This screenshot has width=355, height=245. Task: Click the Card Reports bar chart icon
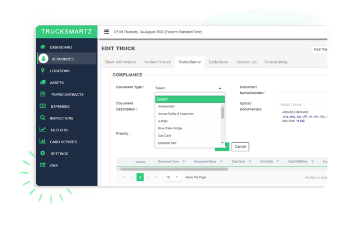tap(43, 141)
